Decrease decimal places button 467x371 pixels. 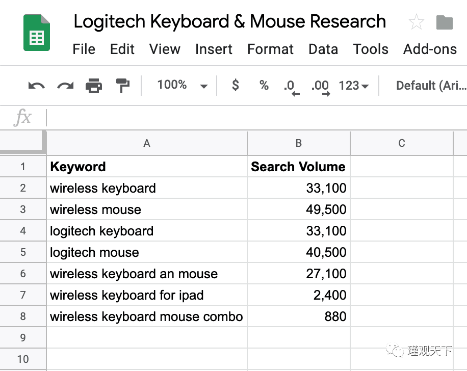[x=291, y=86]
